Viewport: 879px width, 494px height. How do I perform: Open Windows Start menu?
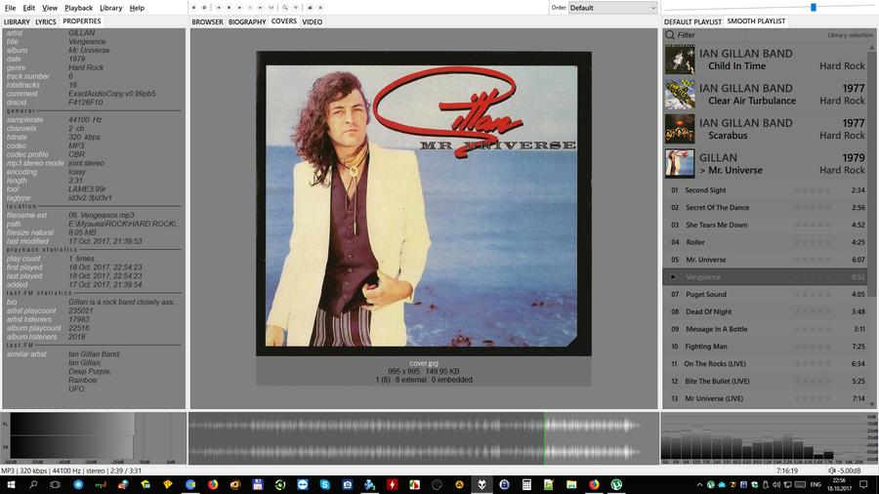coord(11,484)
